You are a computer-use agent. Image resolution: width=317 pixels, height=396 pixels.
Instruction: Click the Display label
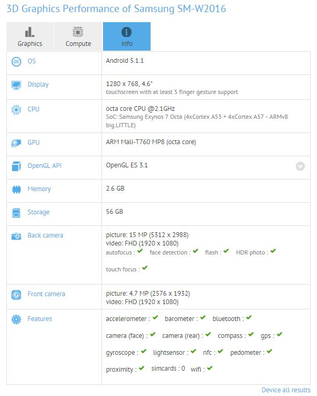tap(38, 84)
